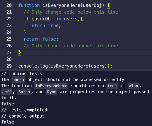Click console.log call on line 29
Image resolution: width=152 pixels, height=126 pixels.
pos(65,66)
